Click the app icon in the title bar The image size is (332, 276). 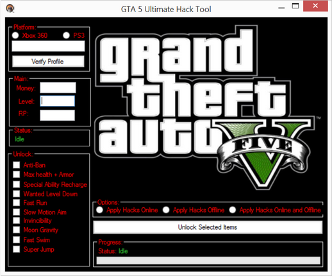pos(10,9)
